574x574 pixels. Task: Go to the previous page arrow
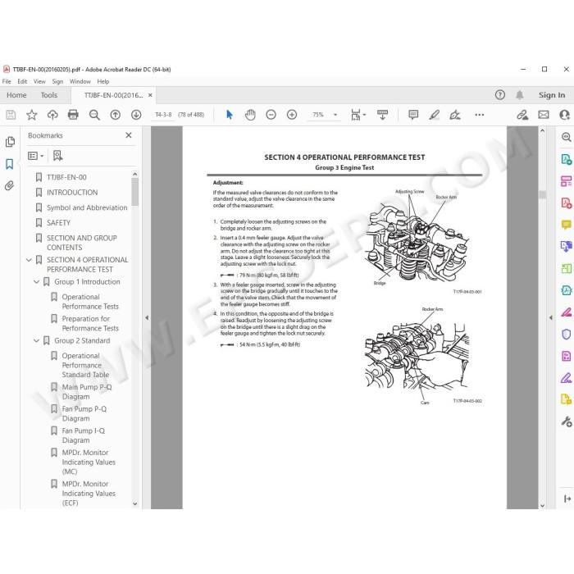116,115
